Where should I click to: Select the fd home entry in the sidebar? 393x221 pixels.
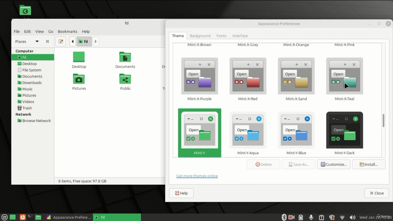click(33, 57)
